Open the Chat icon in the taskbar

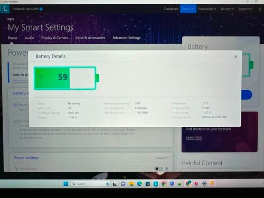click(x=123, y=184)
